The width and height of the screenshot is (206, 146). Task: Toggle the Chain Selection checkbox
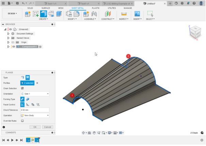(22, 88)
